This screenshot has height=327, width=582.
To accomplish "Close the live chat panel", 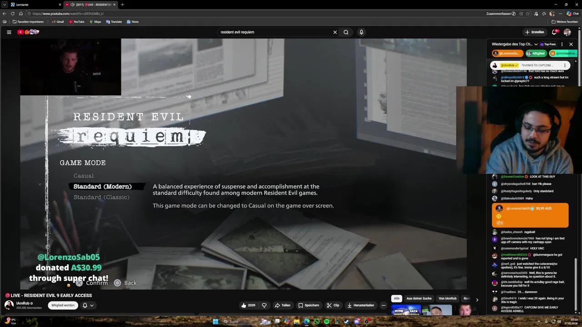I will click(571, 44).
